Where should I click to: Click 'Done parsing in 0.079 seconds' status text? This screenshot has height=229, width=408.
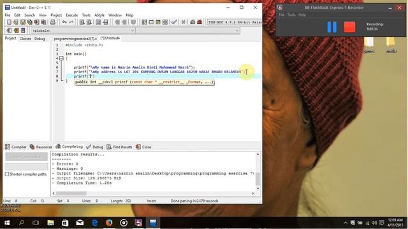194,201
